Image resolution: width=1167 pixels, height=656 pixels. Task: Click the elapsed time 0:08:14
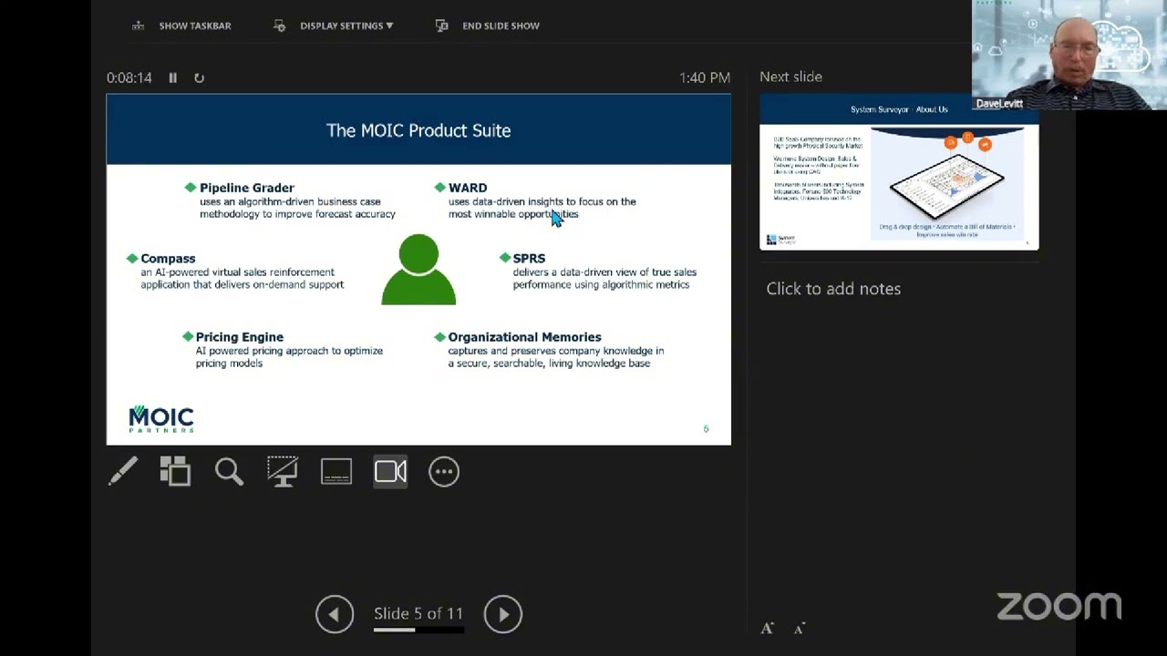tap(129, 77)
